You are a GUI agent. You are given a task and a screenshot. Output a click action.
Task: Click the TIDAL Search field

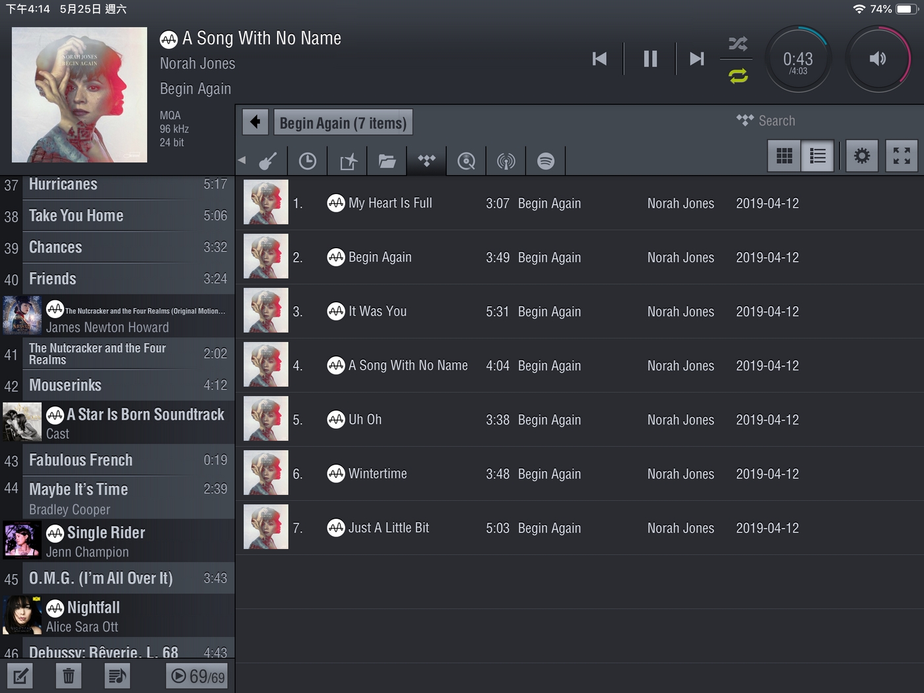tap(776, 121)
